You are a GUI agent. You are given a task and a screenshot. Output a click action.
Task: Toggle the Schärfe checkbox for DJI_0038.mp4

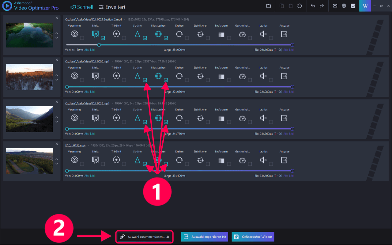(145, 122)
